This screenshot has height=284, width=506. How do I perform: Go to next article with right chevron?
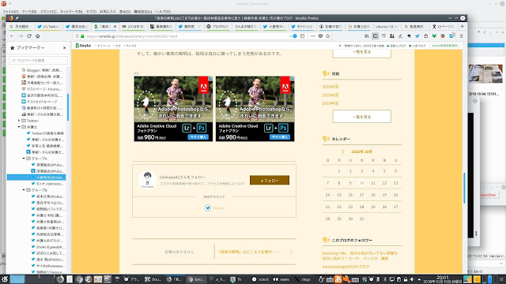[x=291, y=252]
